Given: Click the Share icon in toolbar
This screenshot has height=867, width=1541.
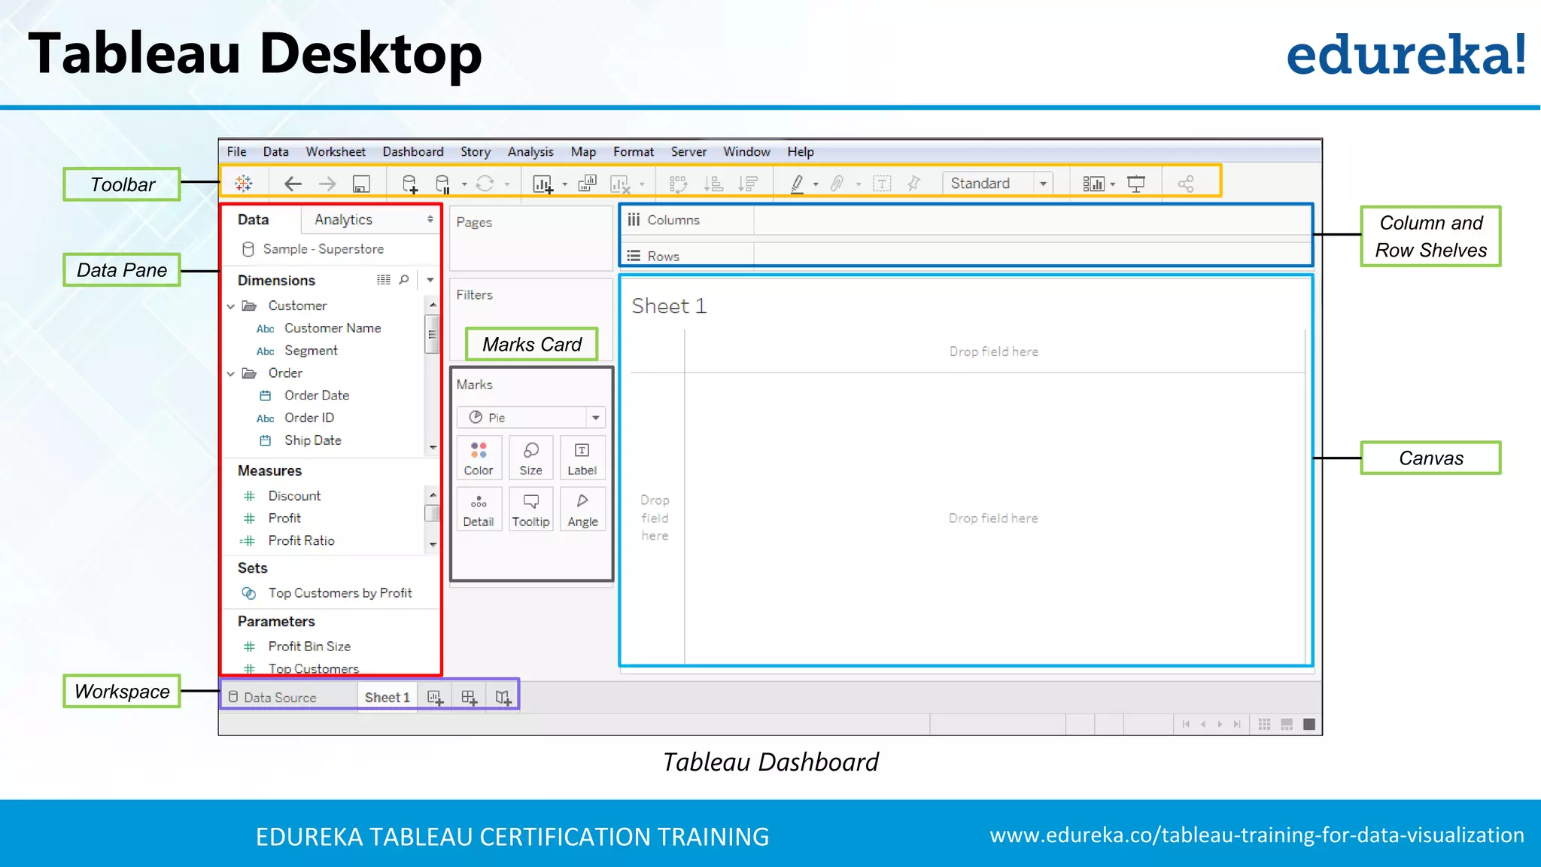Looking at the screenshot, I should click(1186, 184).
